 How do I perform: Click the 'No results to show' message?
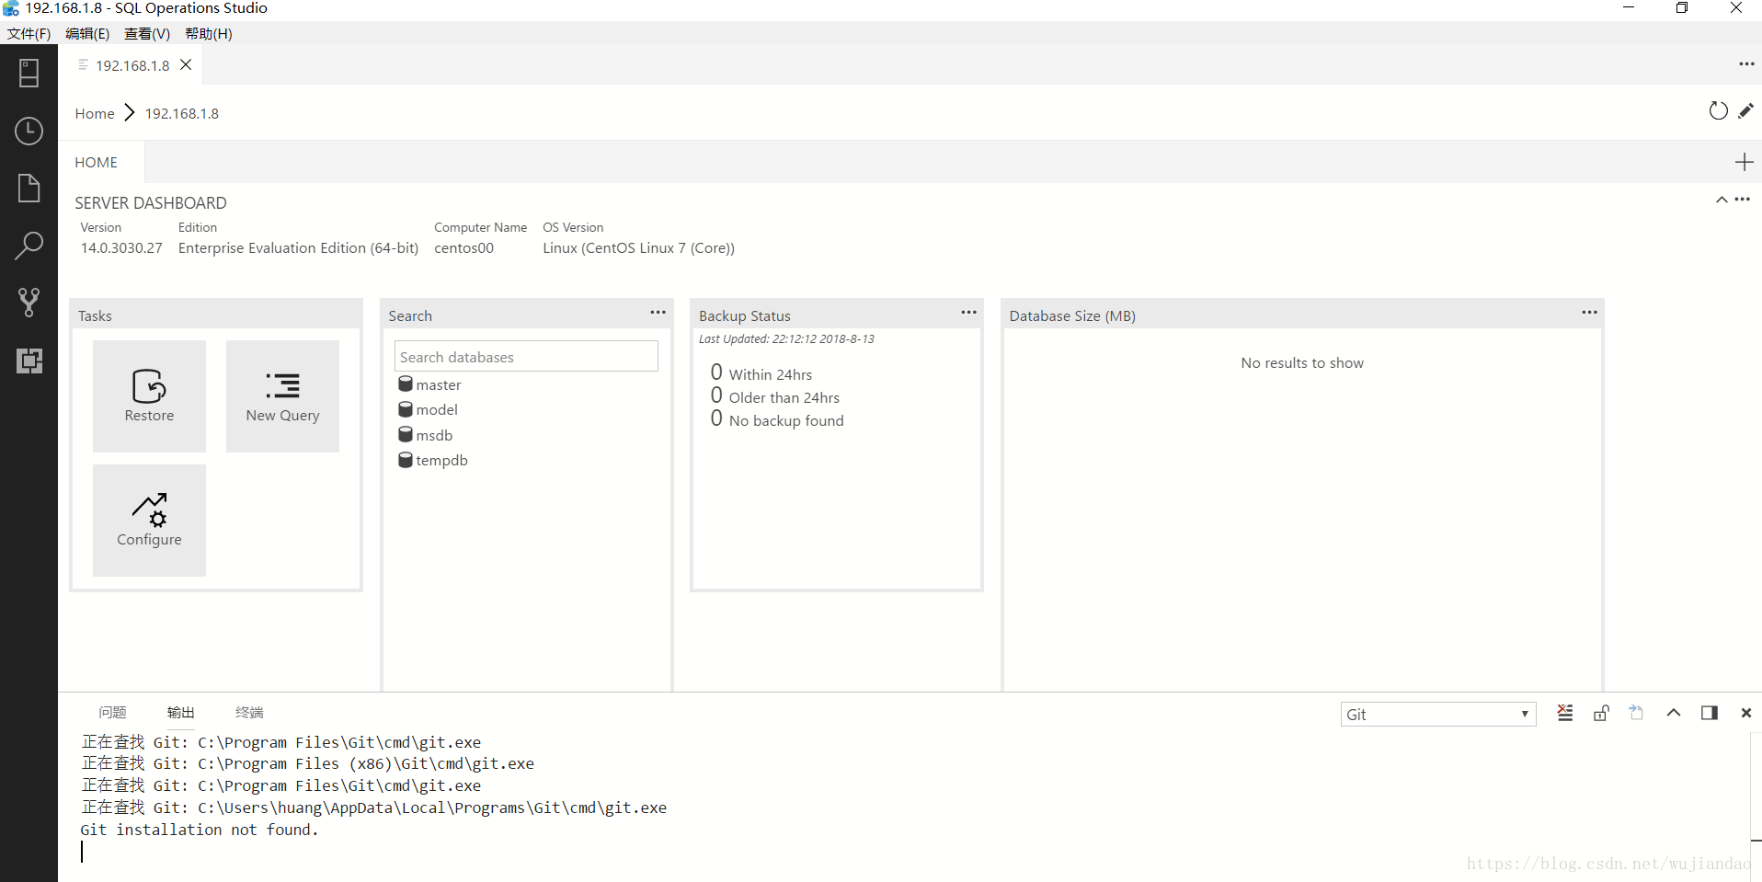coord(1302,362)
